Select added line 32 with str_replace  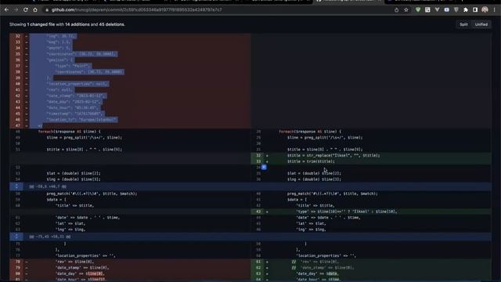(371, 155)
